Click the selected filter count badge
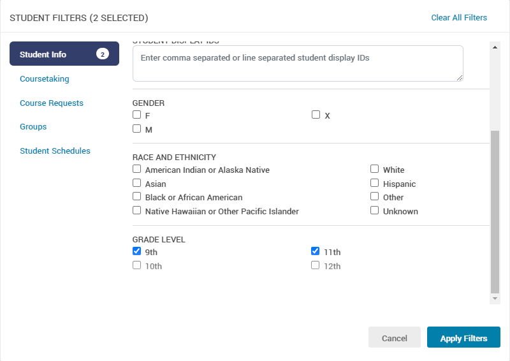This screenshot has height=361, width=510. (x=103, y=54)
